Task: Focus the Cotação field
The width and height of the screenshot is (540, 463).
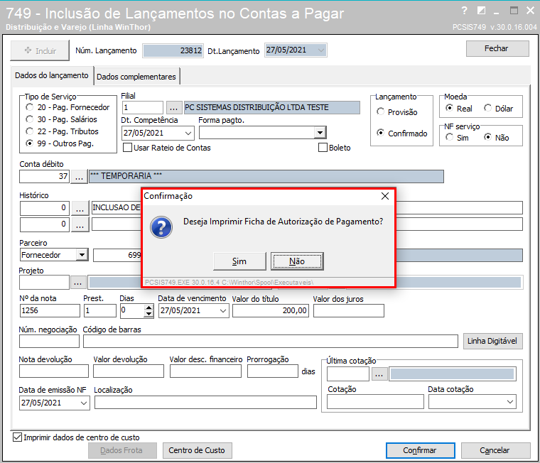Action: [375, 402]
